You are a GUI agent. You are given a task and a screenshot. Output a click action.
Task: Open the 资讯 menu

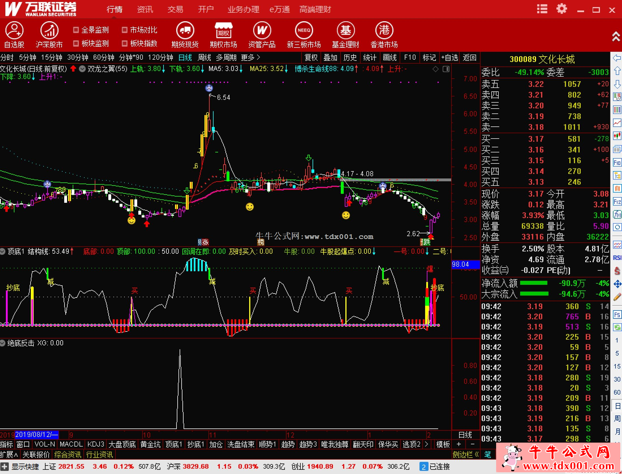[145, 10]
